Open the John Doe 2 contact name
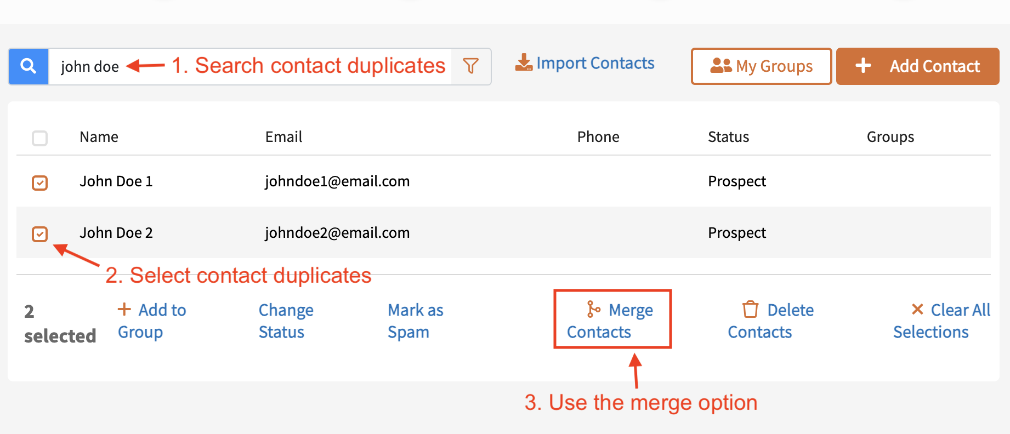The height and width of the screenshot is (434, 1010). pos(116,233)
